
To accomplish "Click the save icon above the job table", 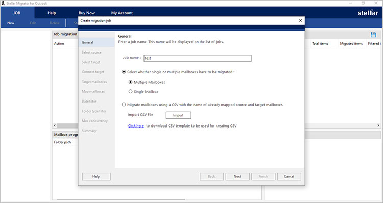I will click(x=373, y=35).
